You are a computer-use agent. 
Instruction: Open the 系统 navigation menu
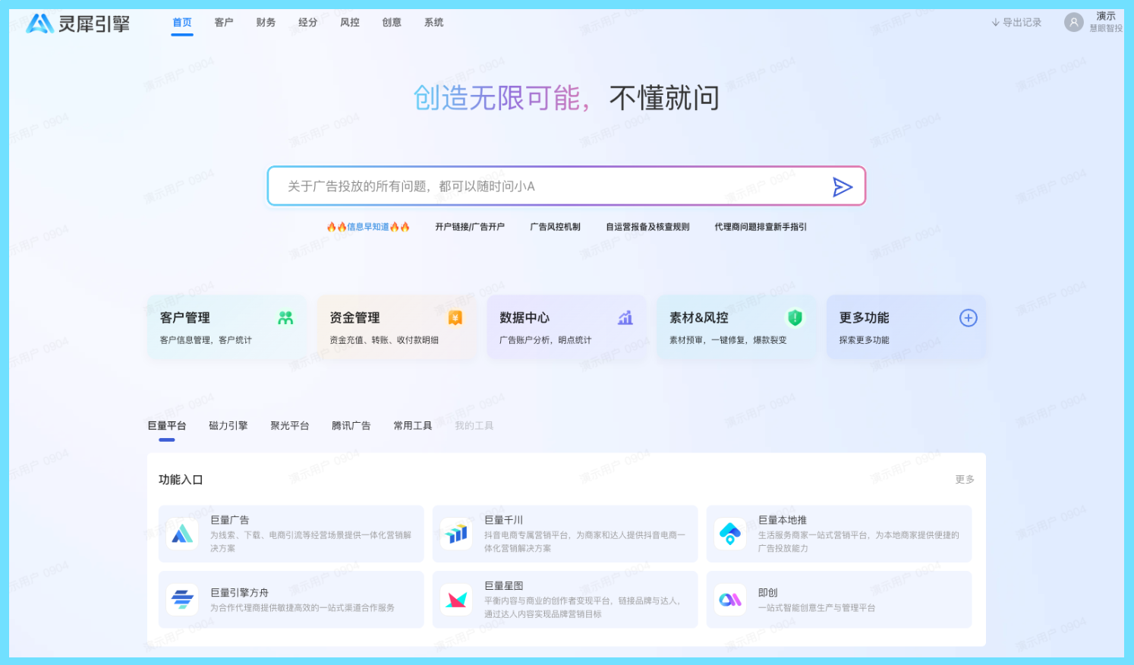point(434,23)
